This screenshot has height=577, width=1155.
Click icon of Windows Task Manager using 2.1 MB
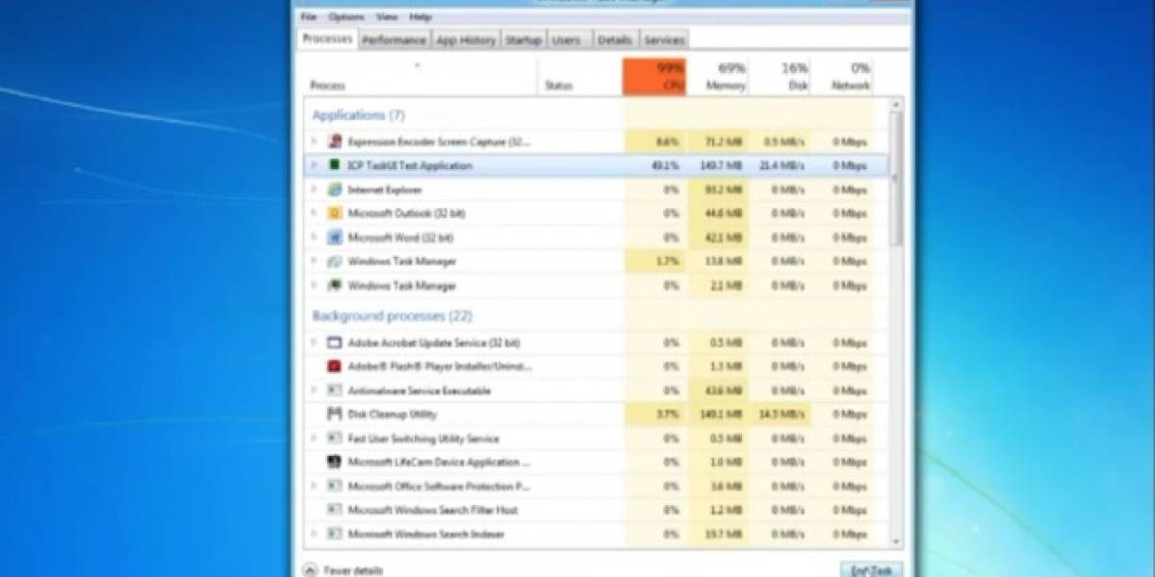[335, 286]
